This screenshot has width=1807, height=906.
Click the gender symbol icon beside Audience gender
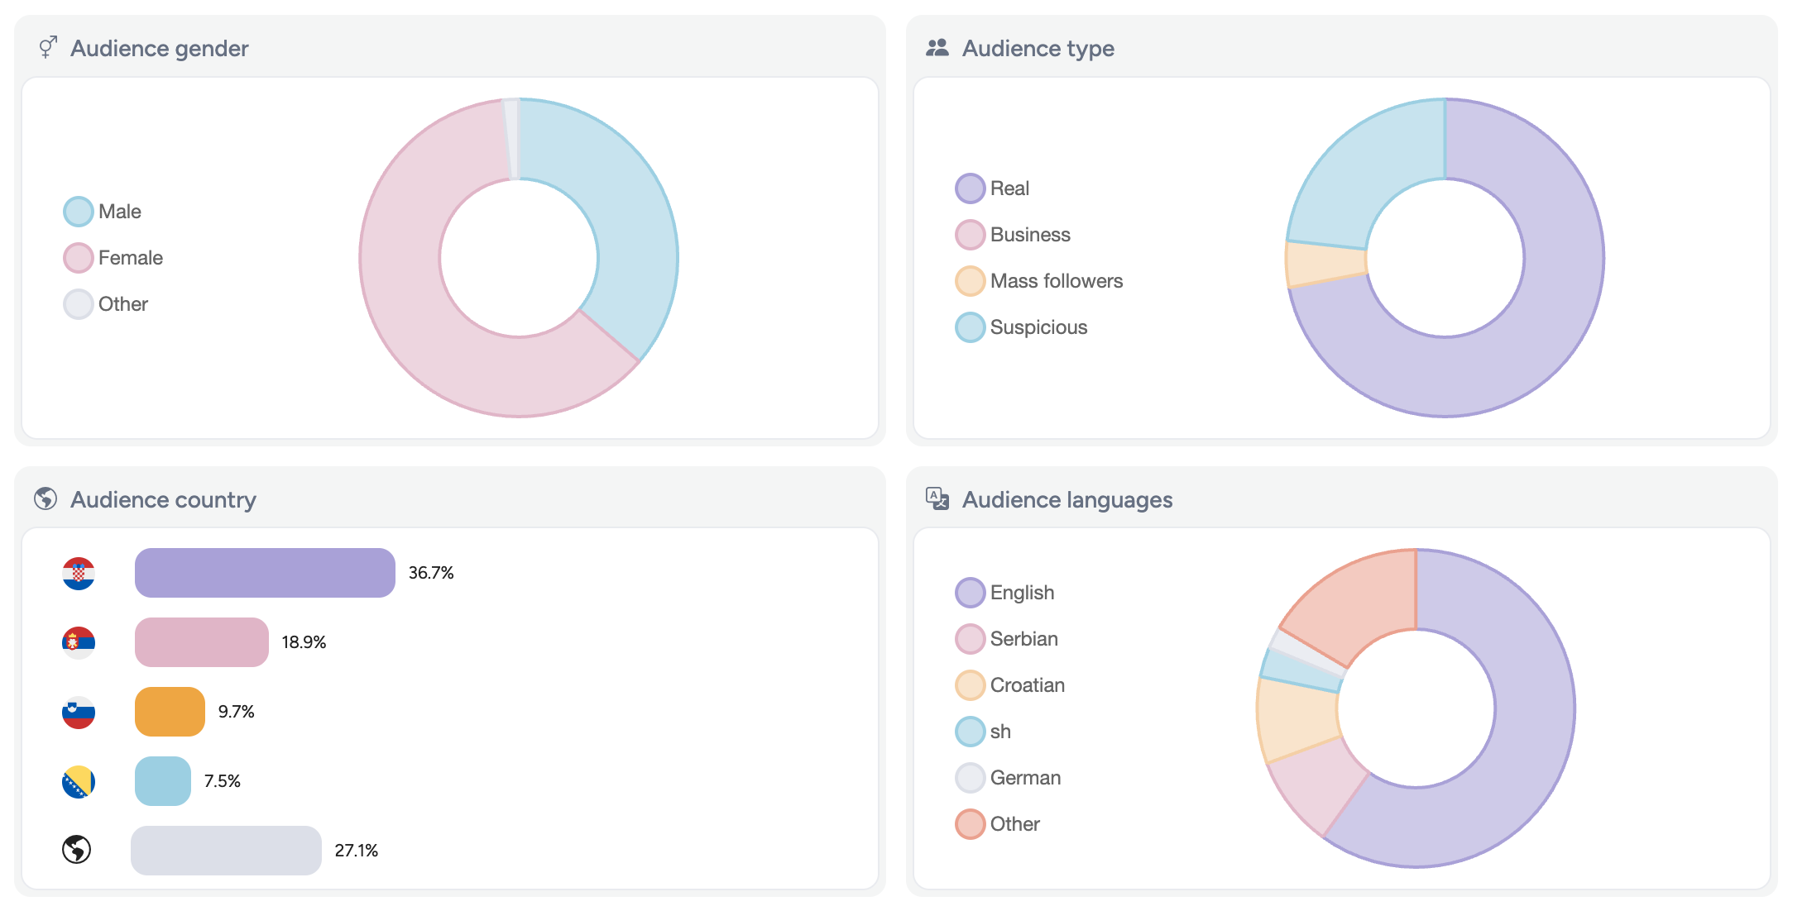(48, 47)
